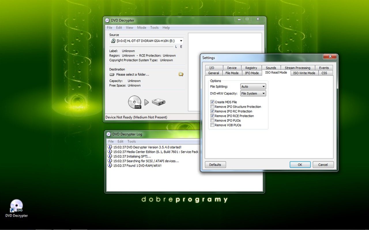Toggle Create MDS File checkbox
This screenshot has height=230, width=369.
[212, 102]
